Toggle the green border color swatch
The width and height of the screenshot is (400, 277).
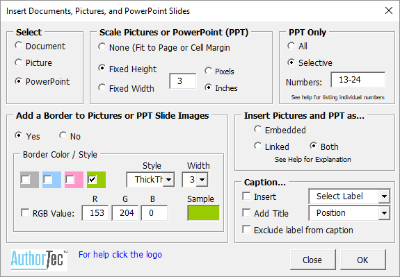92,180
